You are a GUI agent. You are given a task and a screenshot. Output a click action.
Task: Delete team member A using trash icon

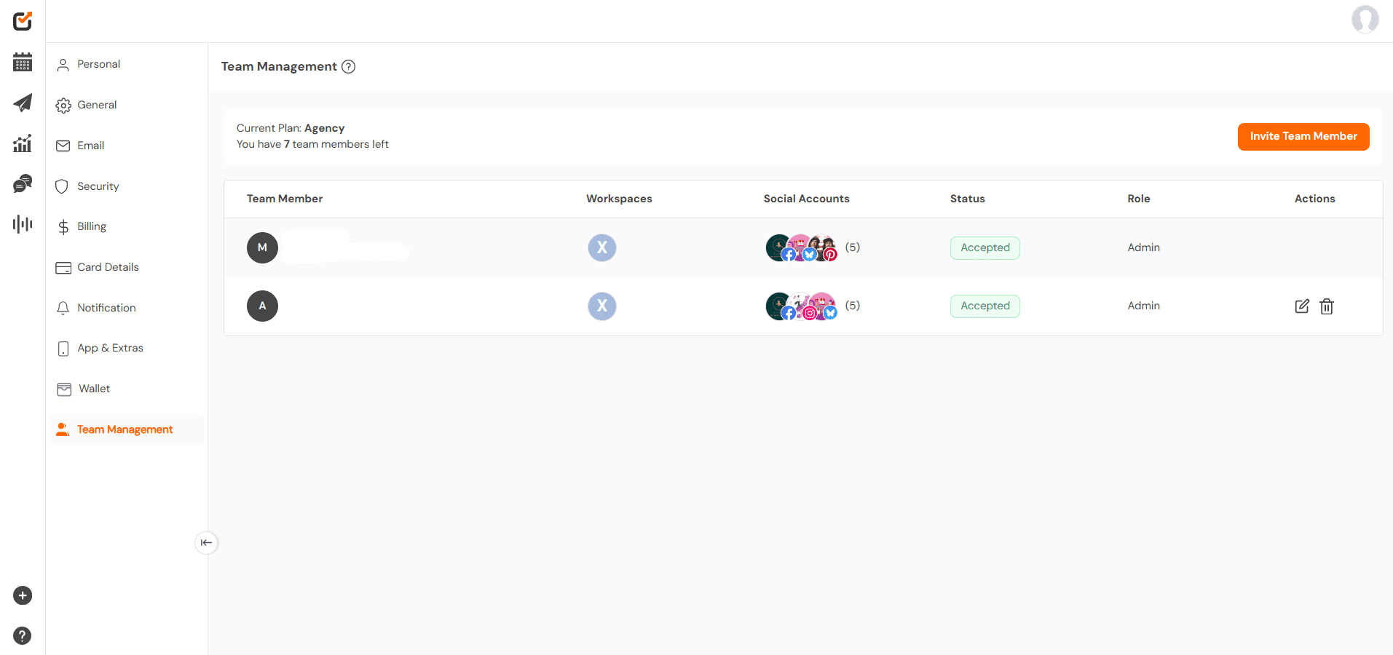coord(1327,306)
